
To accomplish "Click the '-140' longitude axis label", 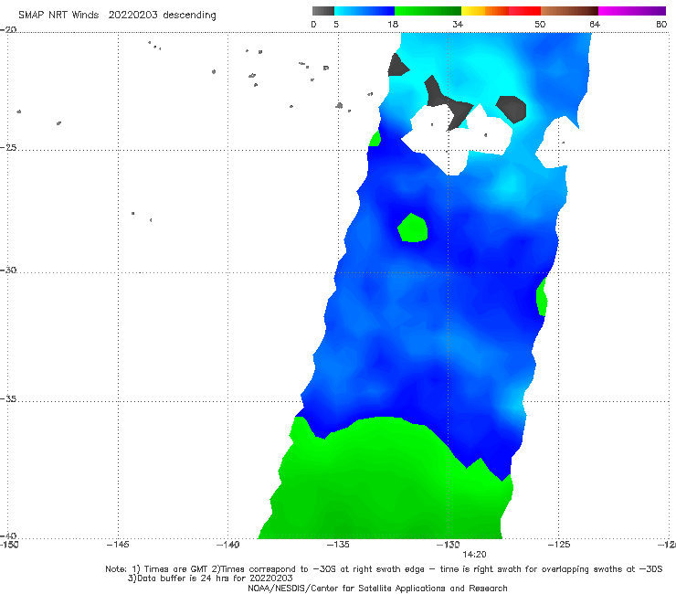I will pos(227,545).
